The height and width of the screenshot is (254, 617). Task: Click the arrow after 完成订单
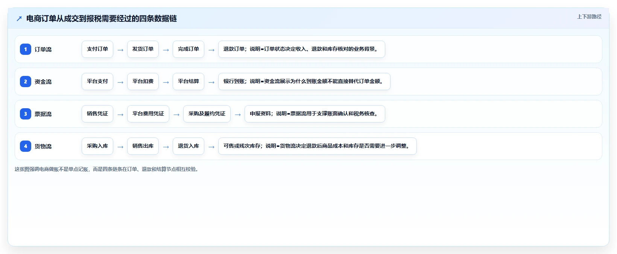pyautogui.click(x=211, y=50)
